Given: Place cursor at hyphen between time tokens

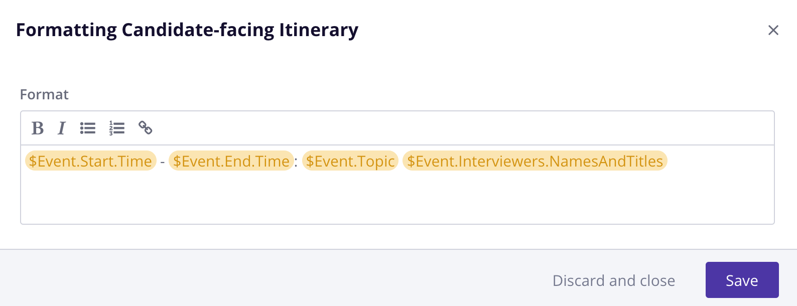Looking at the screenshot, I should (163, 162).
